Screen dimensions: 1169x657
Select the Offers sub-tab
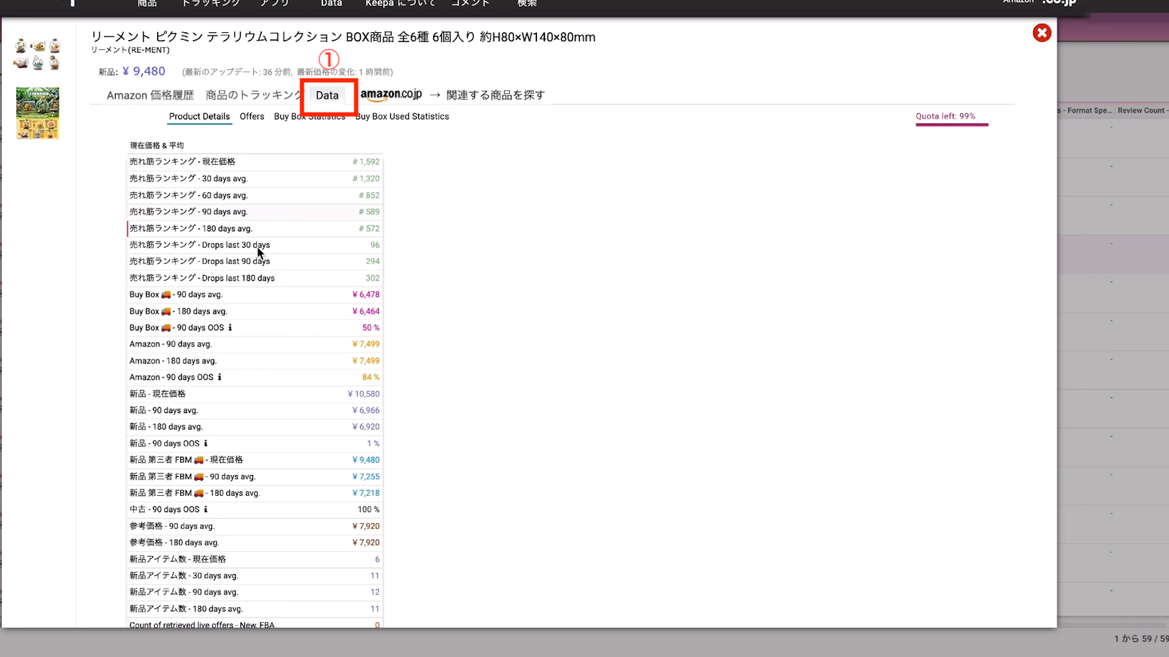pyautogui.click(x=251, y=116)
